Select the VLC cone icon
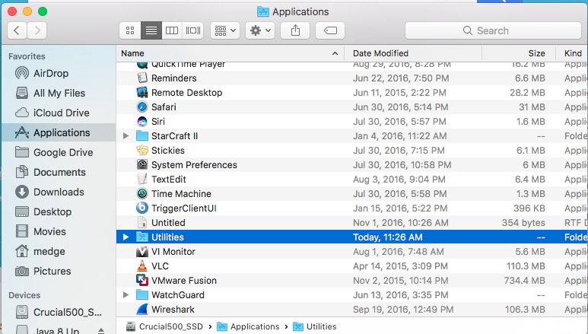The width and height of the screenshot is (588, 334). pos(142,266)
